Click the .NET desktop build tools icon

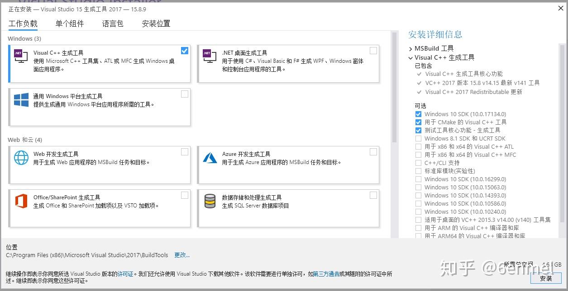210,56
